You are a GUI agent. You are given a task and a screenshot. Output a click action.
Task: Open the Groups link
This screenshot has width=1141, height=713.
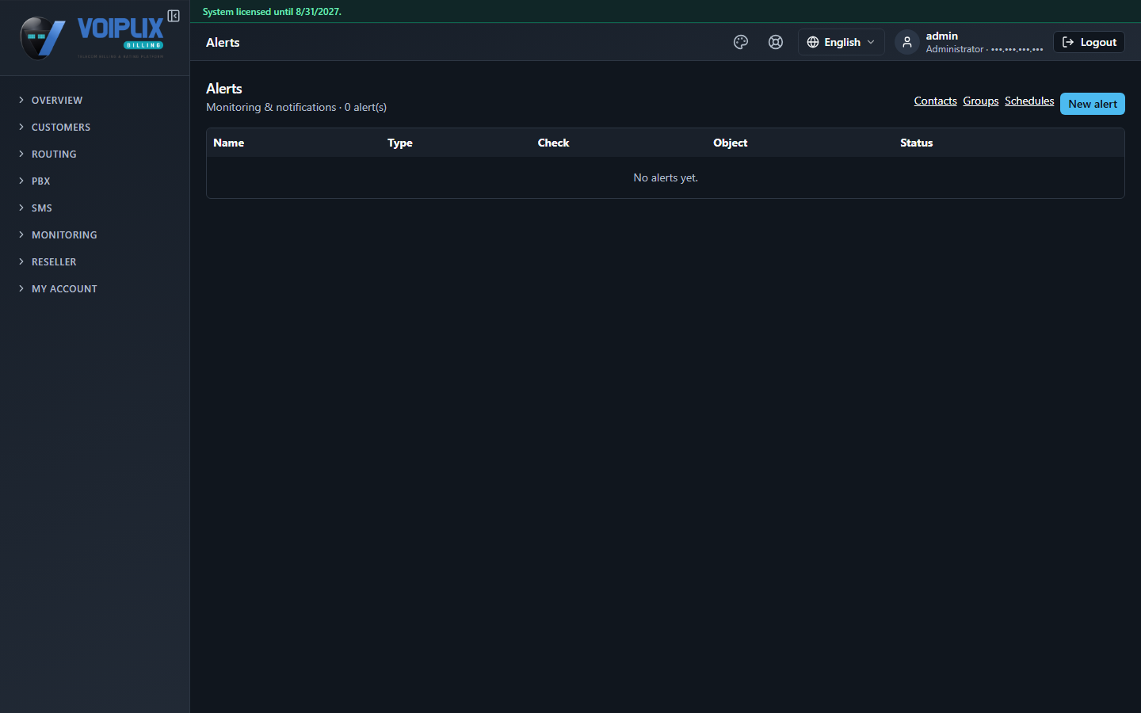tap(981, 101)
